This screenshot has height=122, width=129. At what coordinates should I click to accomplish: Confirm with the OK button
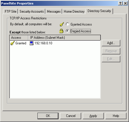(x=48, y=116)
